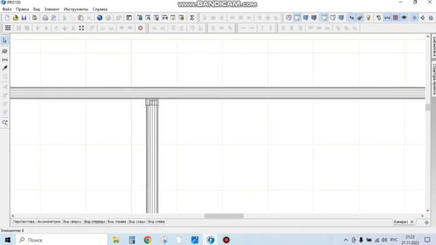436x245 pixels.
Task: Click the crosshair icon at bottom-right corner
Action: tap(426, 223)
